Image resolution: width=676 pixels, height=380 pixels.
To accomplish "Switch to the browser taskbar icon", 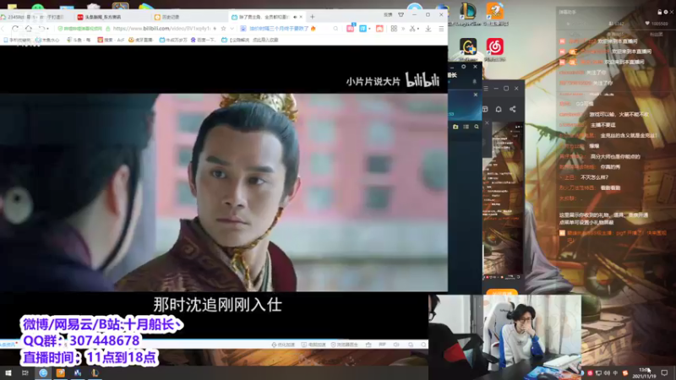I will pos(43,372).
